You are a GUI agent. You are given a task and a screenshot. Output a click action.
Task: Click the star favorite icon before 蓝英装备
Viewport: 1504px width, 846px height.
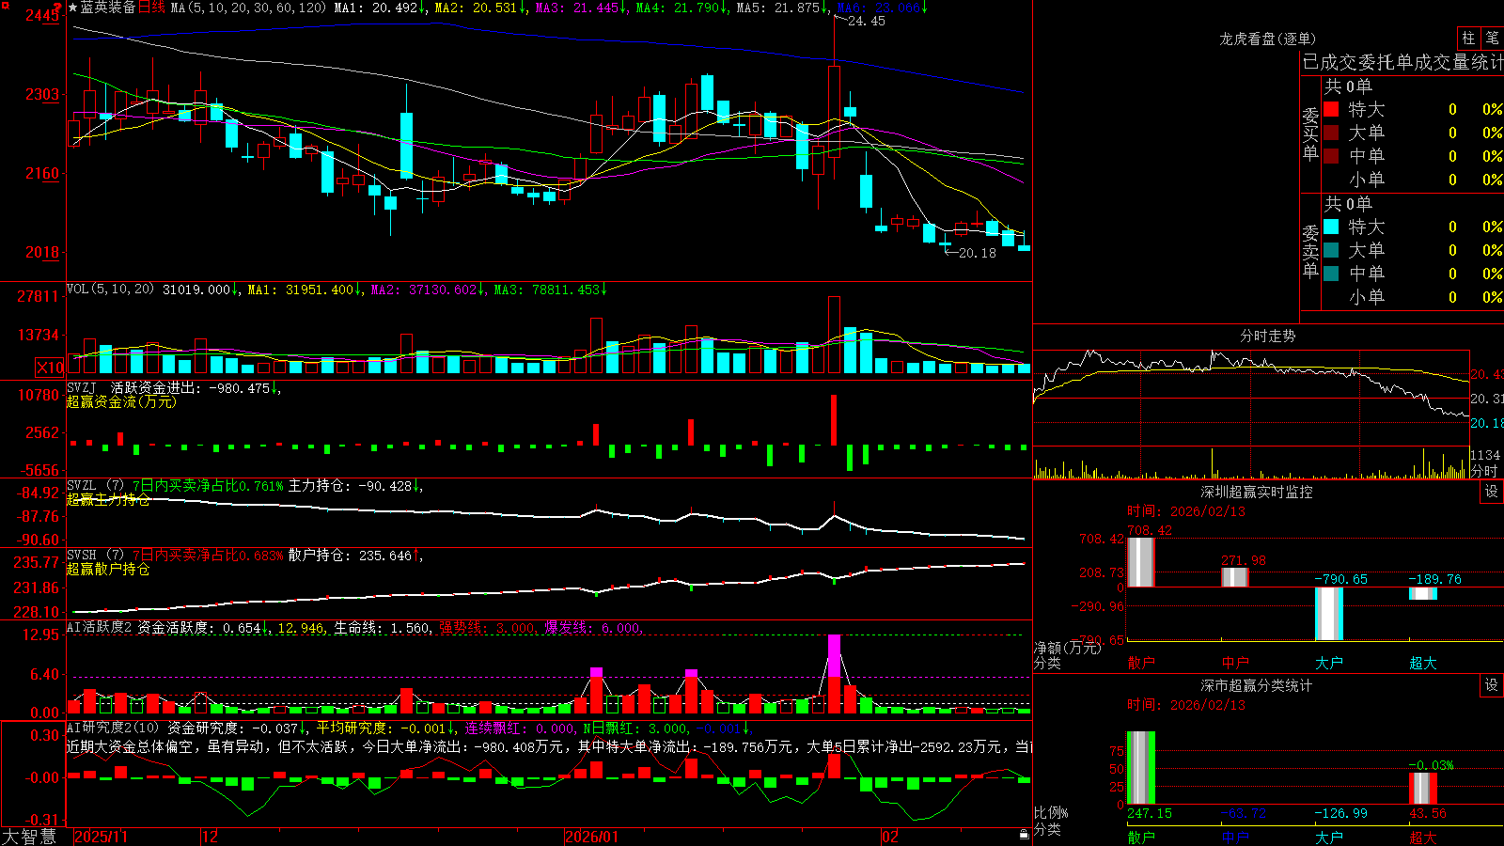coord(73,8)
